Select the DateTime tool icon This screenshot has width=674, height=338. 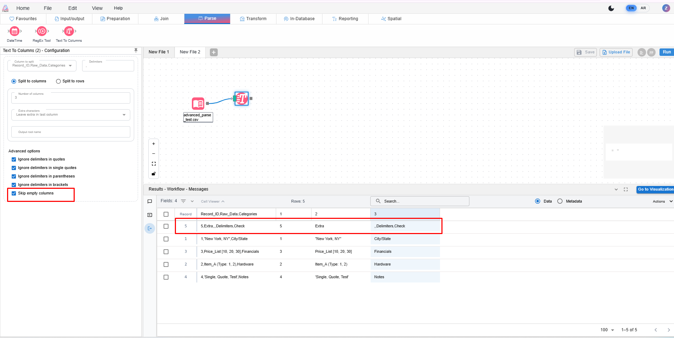point(15,31)
